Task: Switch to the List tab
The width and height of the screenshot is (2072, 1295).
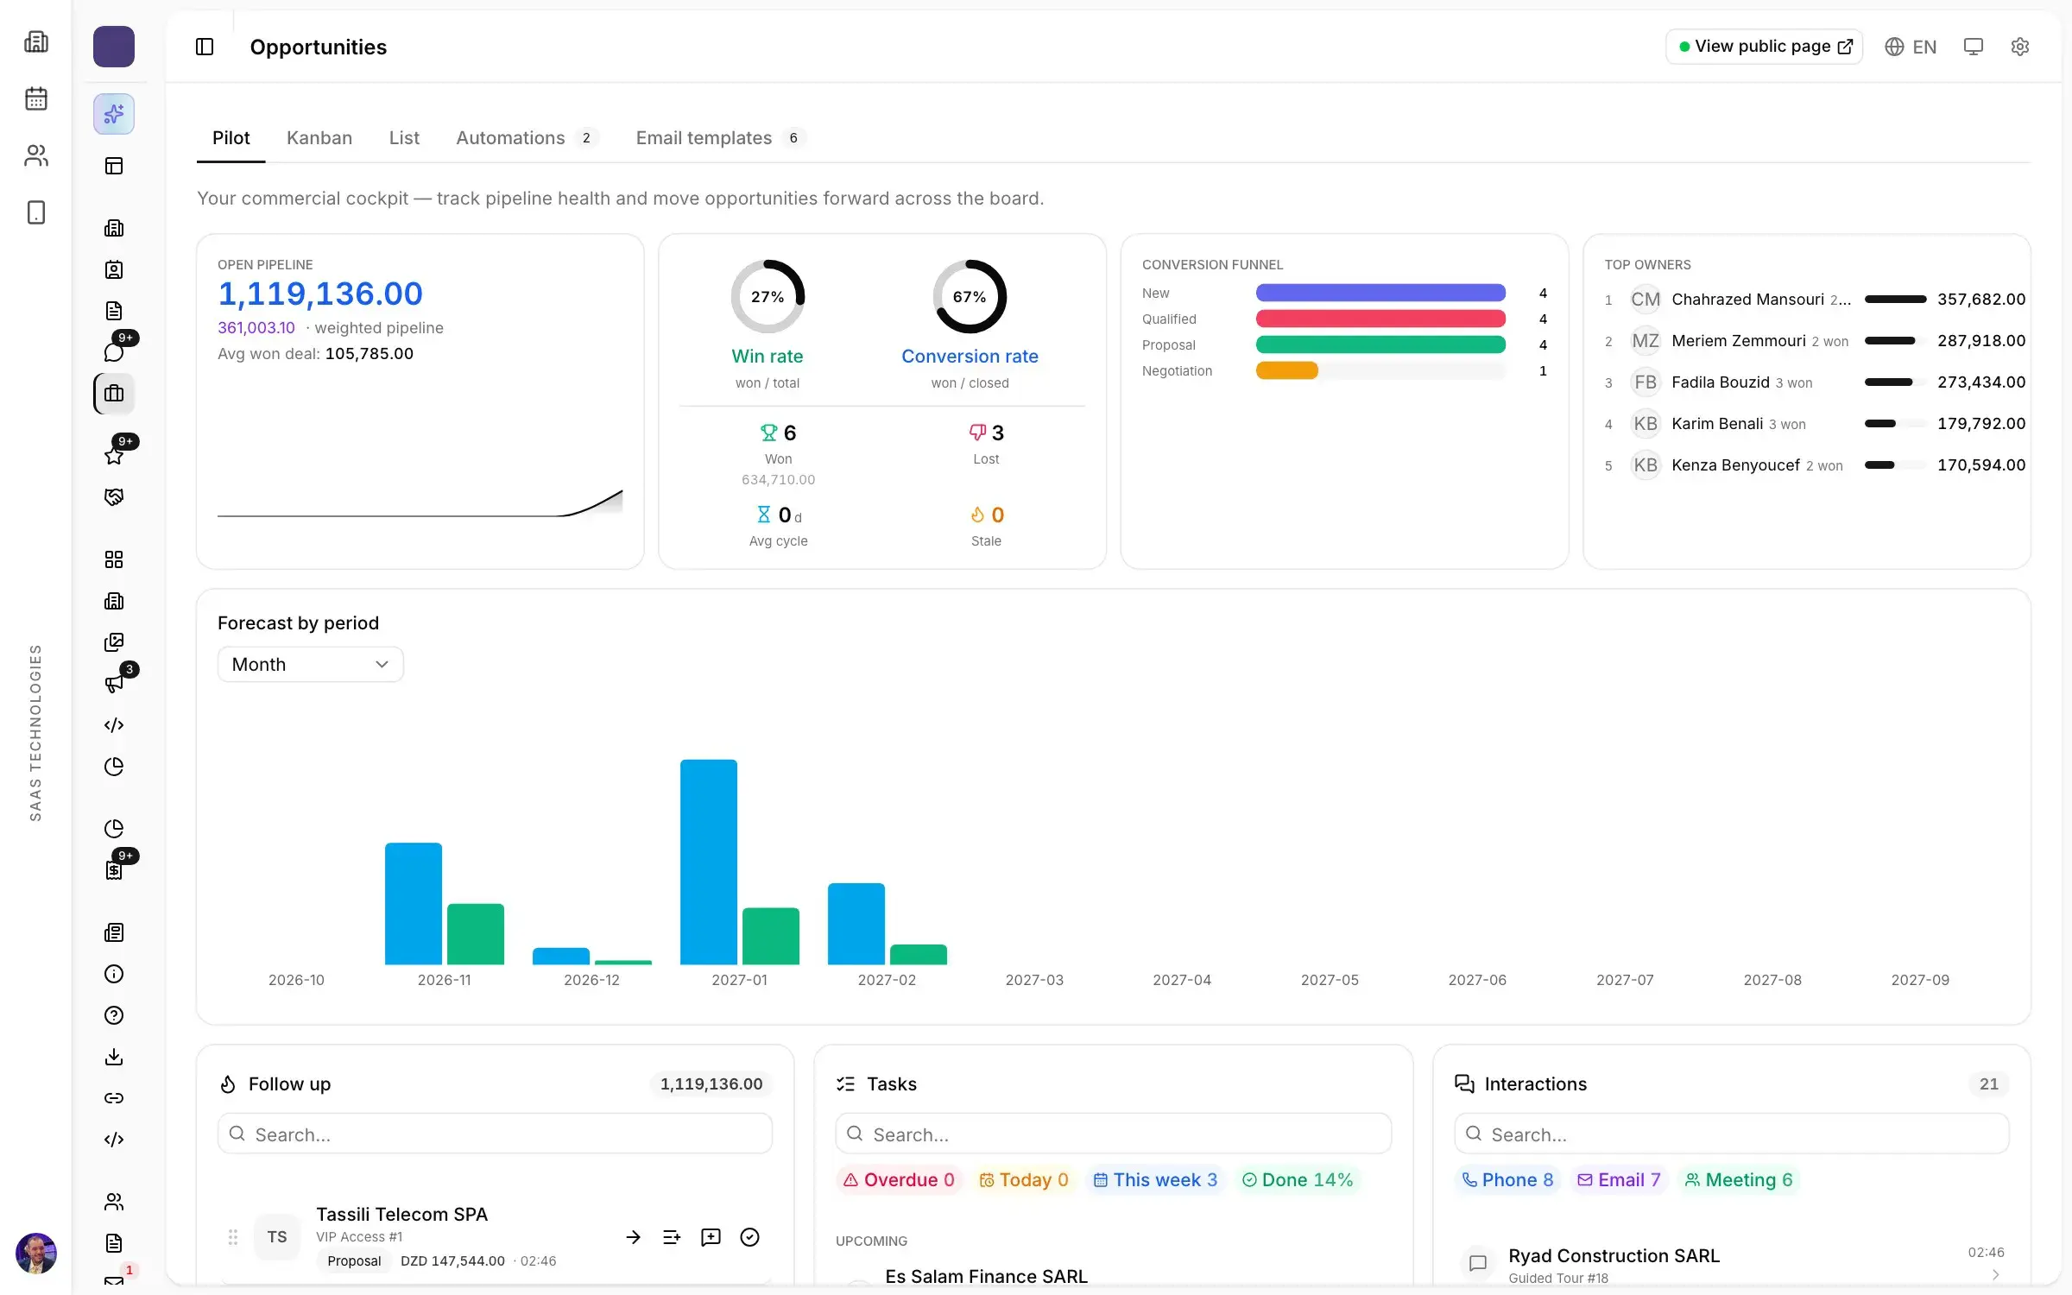Action: [x=404, y=138]
